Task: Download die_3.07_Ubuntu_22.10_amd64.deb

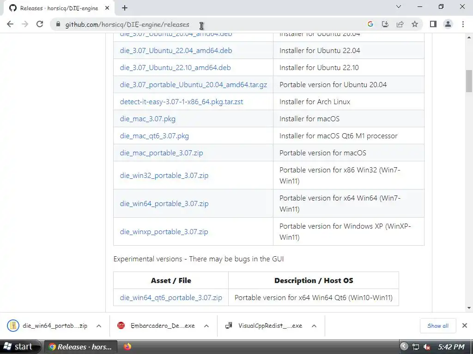Action: 175,68
